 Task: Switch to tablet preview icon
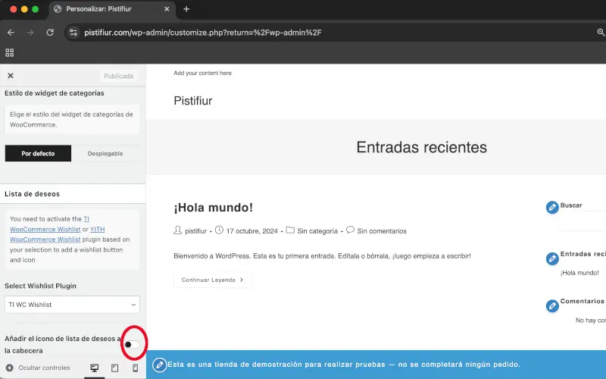point(115,368)
